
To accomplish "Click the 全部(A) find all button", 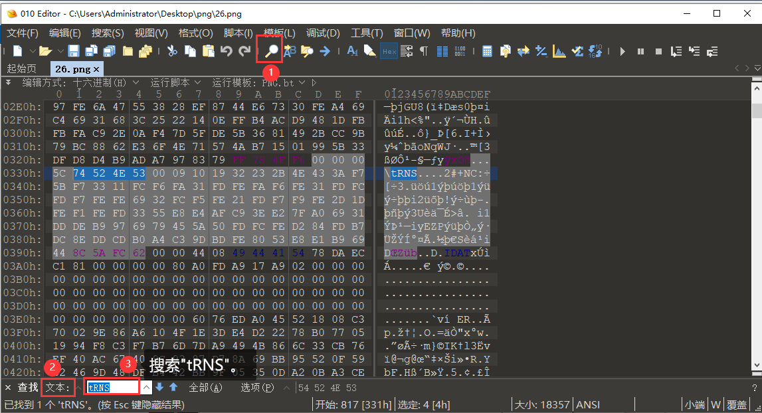I will [205, 387].
